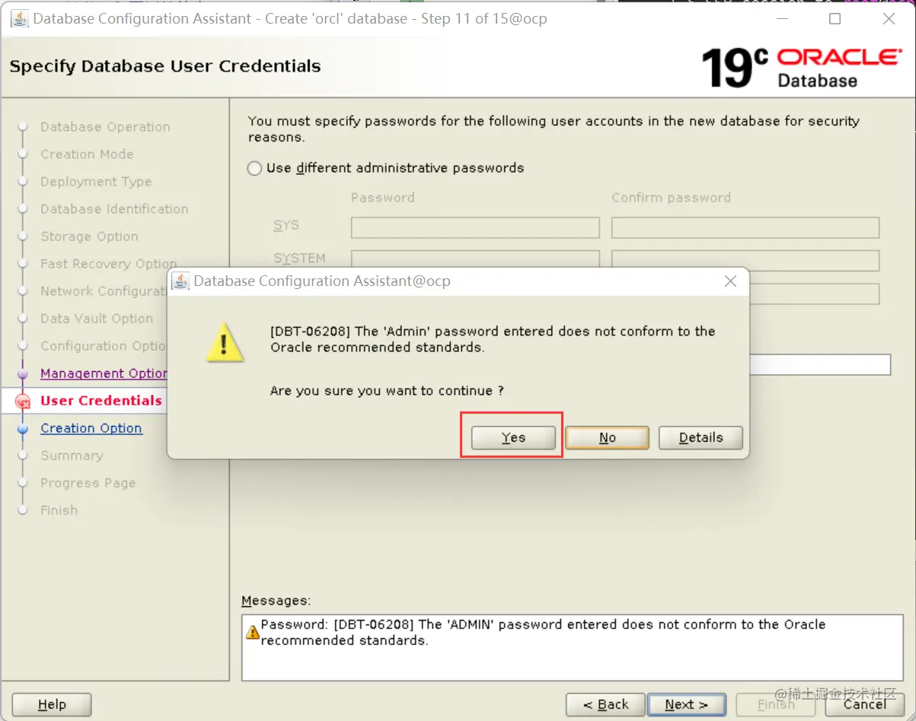Click the SYS account label
Viewport: 916px width, 721px height.
tap(286, 225)
